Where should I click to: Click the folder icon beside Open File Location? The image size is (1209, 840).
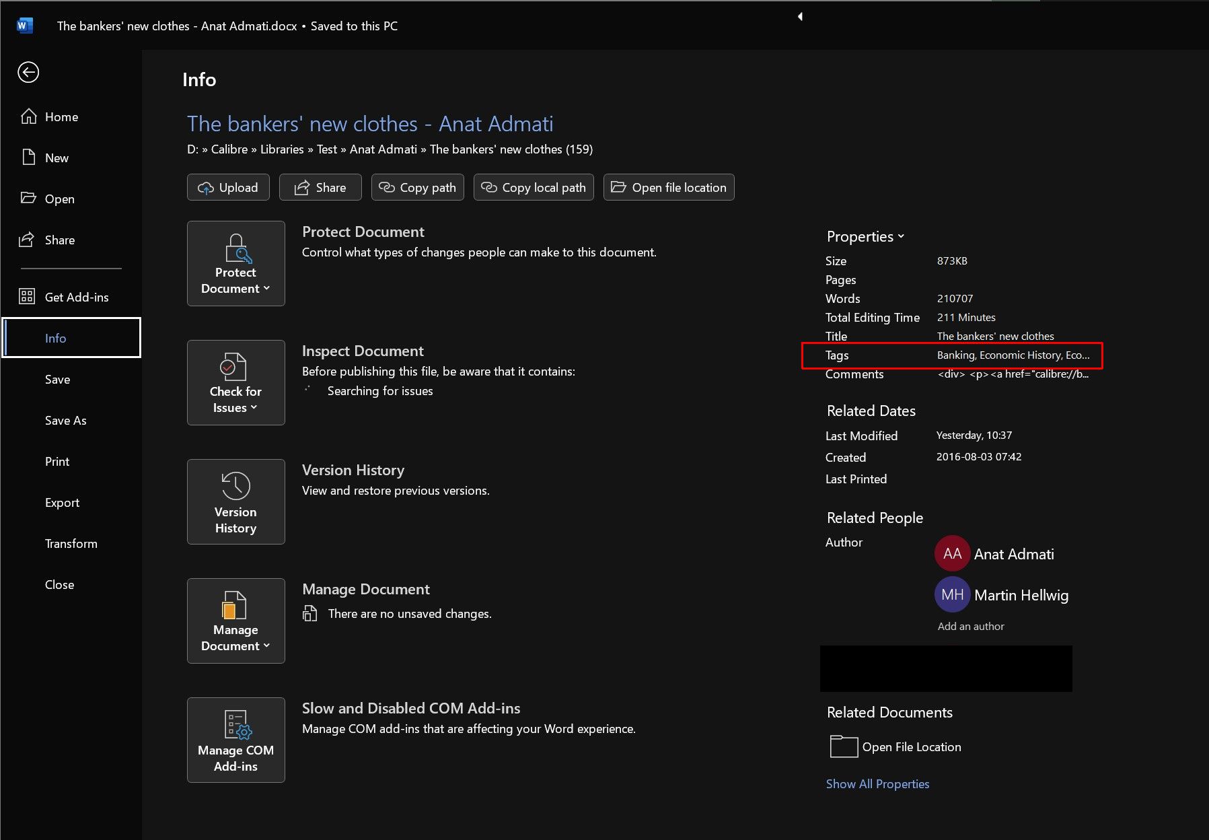pyautogui.click(x=844, y=746)
